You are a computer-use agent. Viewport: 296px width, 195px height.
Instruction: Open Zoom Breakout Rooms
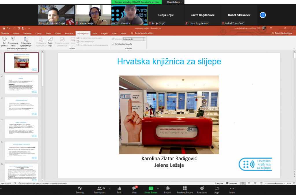[x=185, y=190]
